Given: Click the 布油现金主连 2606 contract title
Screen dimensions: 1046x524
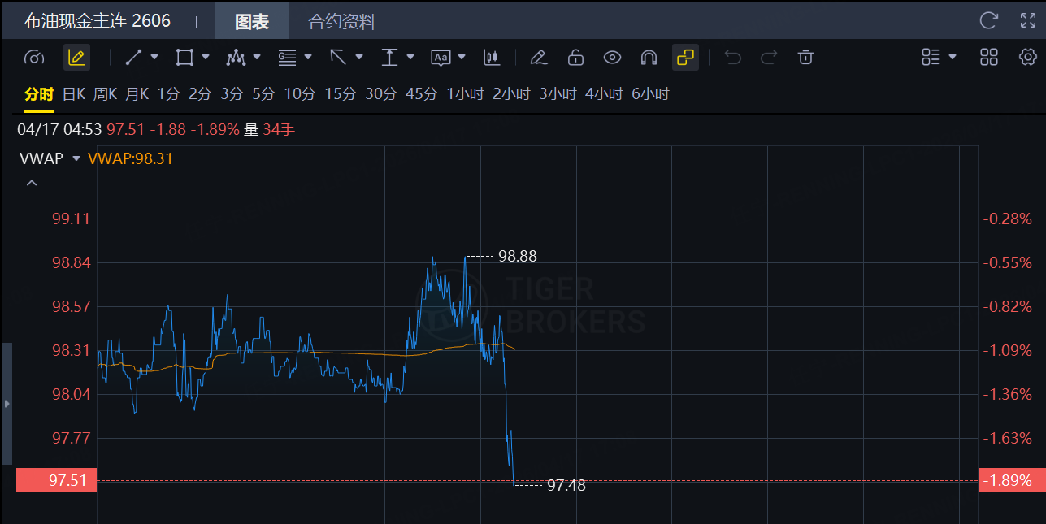Looking at the screenshot, I should click(98, 21).
